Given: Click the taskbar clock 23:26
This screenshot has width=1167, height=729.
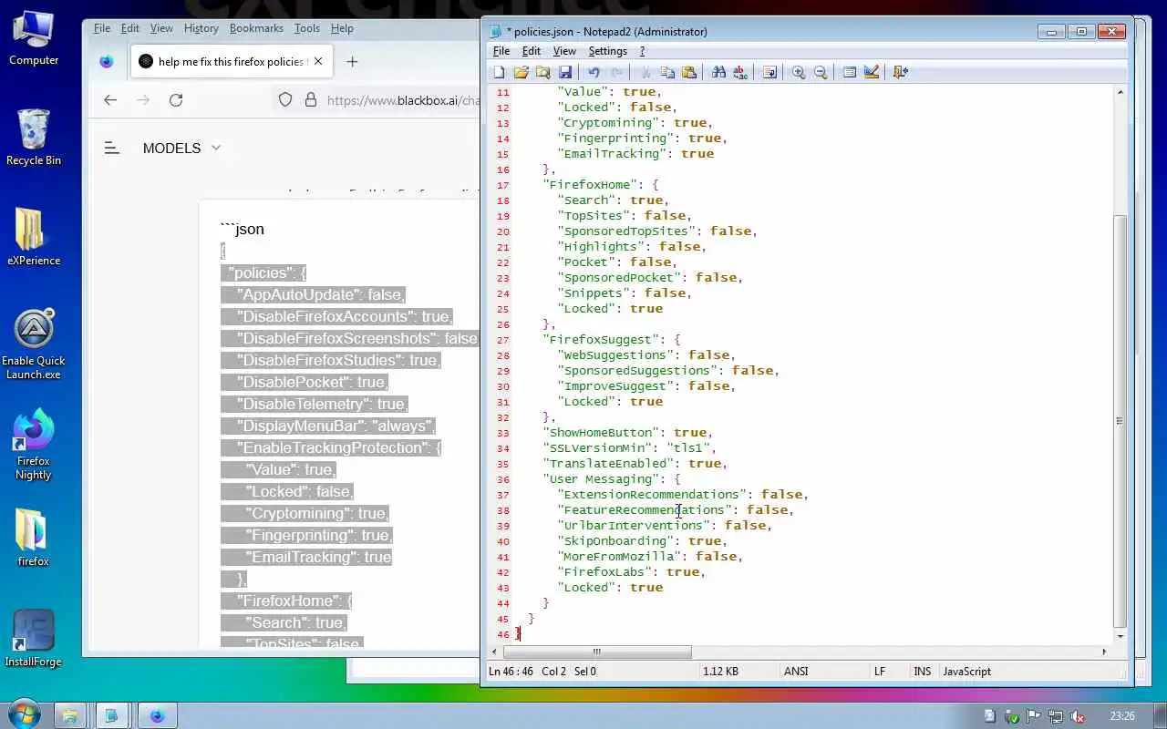Looking at the screenshot, I should pos(1122,716).
